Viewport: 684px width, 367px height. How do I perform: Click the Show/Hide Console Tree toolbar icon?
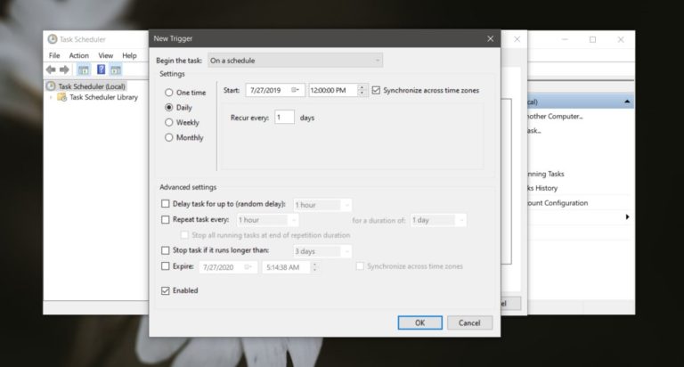[x=84, y=69]
